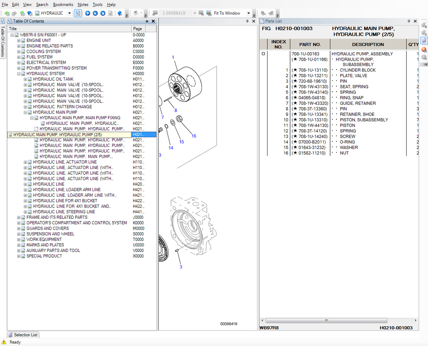Viewport: 428px width, 346px height.
Task: Collapse the HYDRAULIC SYSTEM tree node
Action: (x=19, y=74)
